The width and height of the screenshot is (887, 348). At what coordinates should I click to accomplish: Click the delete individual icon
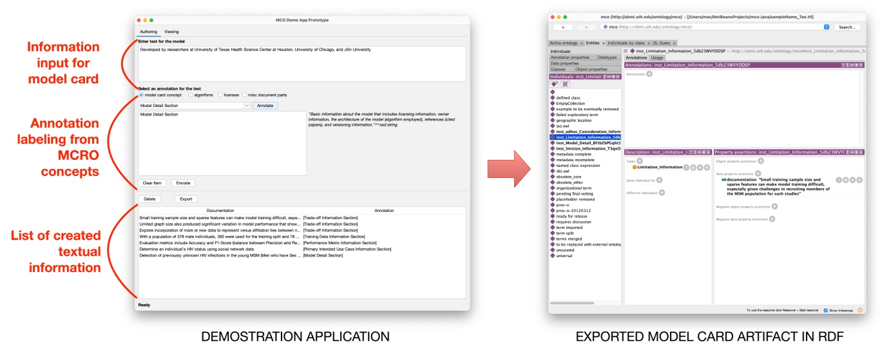(x=565, y=84)
